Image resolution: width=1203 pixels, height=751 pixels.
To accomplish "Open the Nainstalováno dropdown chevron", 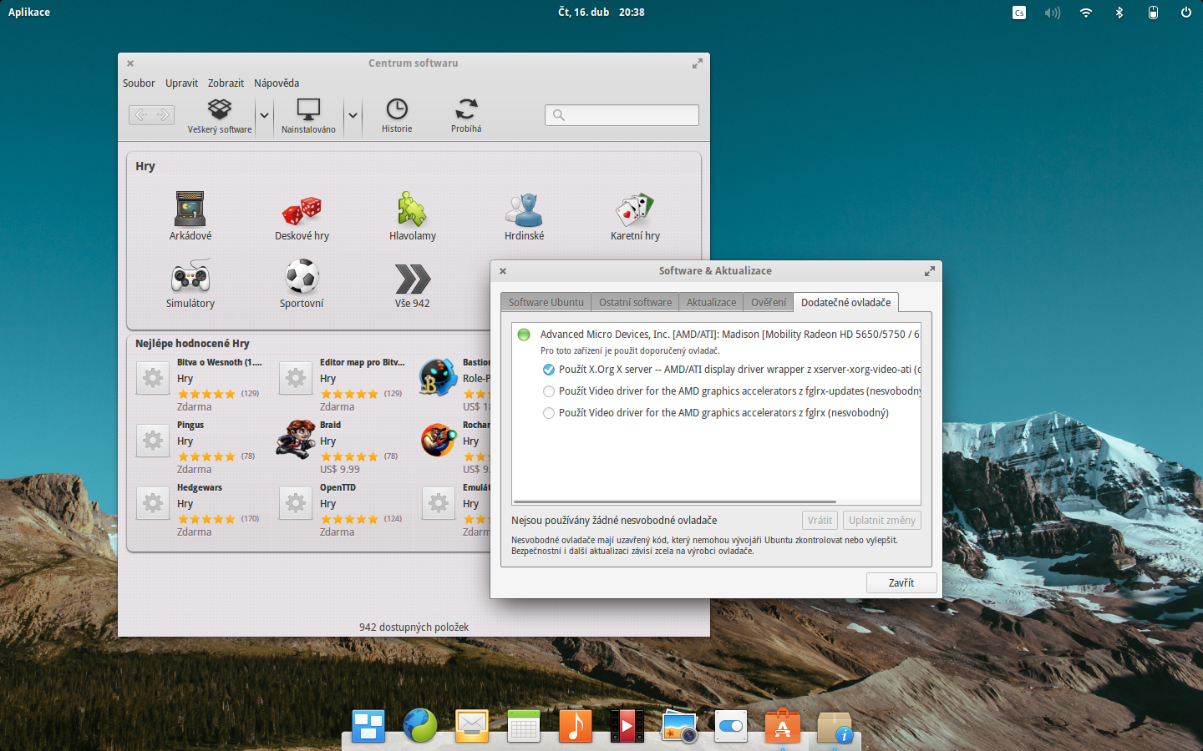I will pyautogui.click(x=353, y=114).
